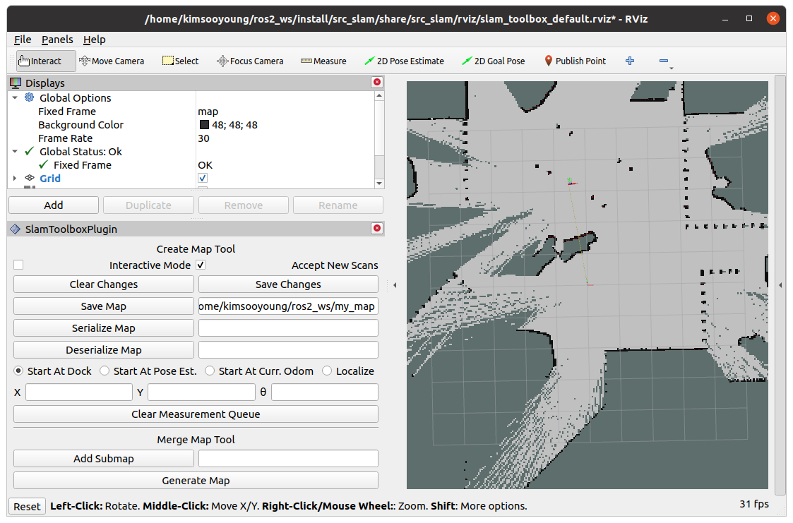
Task: Click the Frame Rate value '30'
Action: pyautogui.click(x=204, y=138)
